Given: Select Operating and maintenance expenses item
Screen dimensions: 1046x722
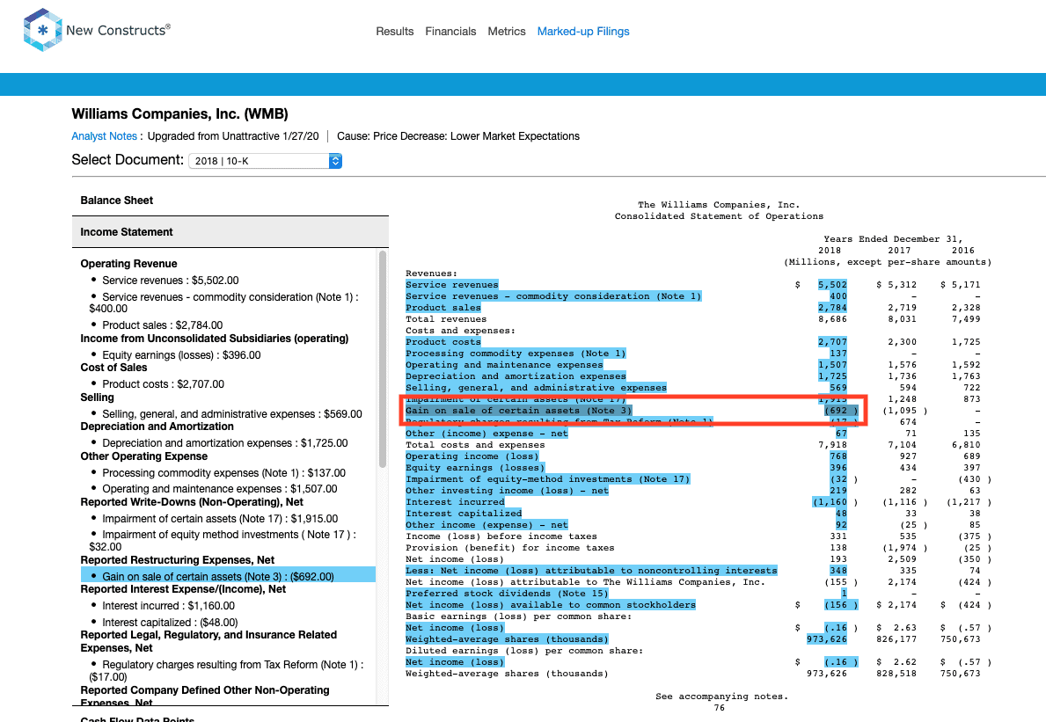Looking at the screenshot, I should 219,489.
